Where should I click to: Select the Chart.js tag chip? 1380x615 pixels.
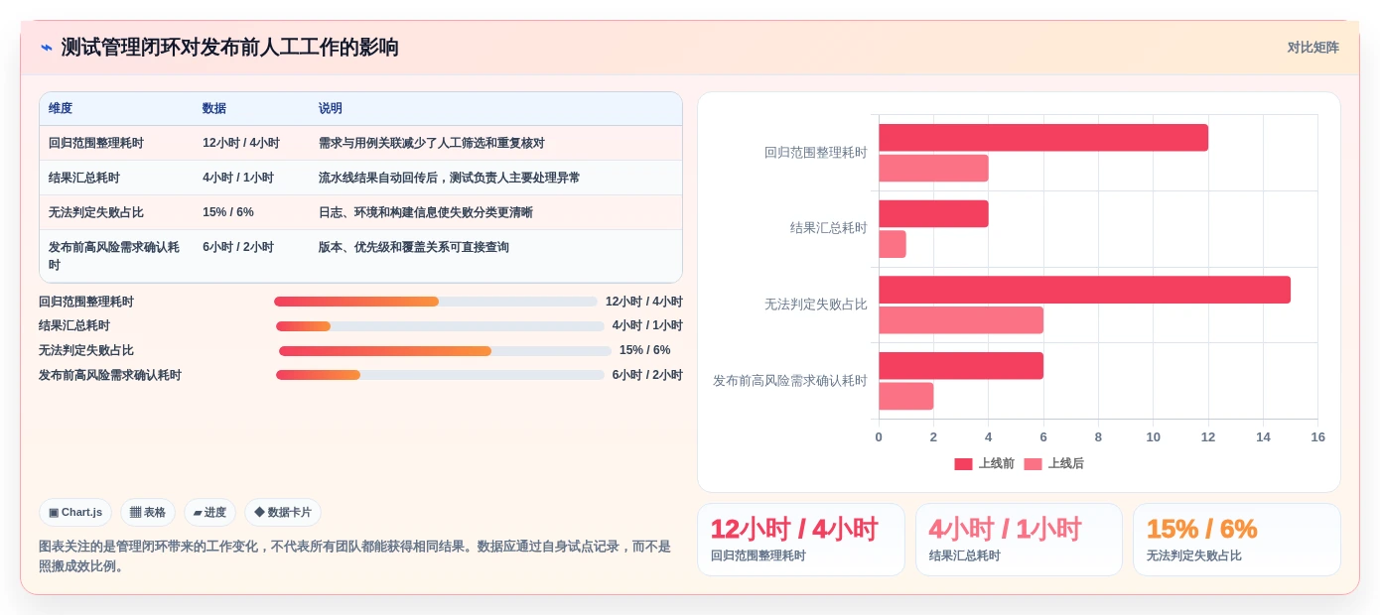click(x=75, y=513)
